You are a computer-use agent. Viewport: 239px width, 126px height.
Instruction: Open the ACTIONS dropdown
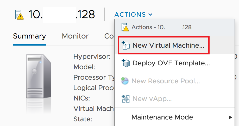coord(133,15)
